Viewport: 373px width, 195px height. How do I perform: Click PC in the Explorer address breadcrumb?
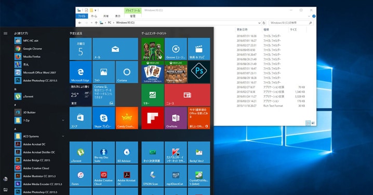click(x=110, y=23)
